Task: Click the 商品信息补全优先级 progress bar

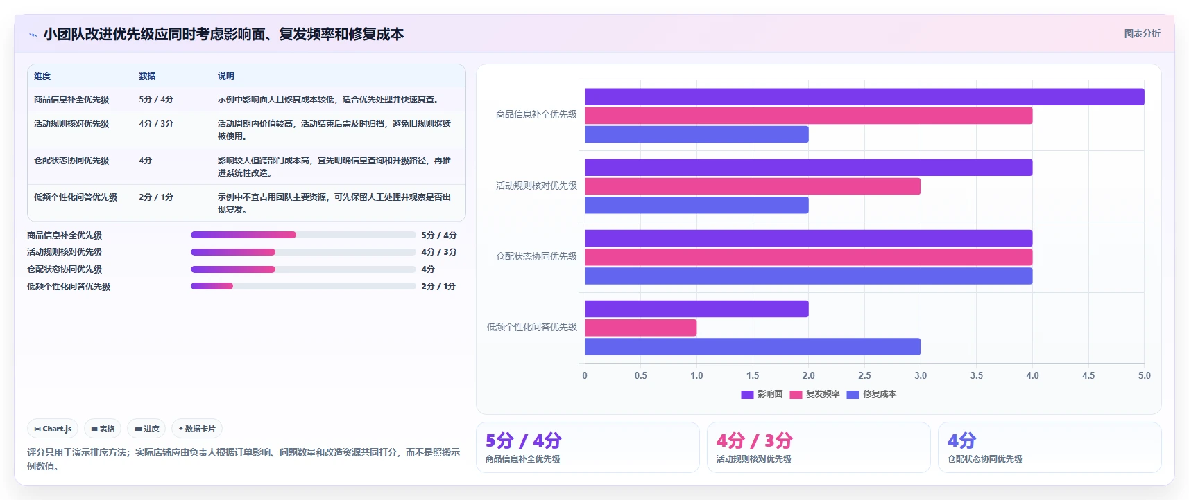Action: click(303, 235)
